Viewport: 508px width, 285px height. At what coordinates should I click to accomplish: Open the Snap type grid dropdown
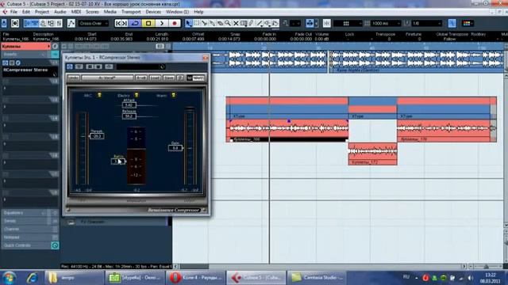pyautogui.click(x=348, y=23)
